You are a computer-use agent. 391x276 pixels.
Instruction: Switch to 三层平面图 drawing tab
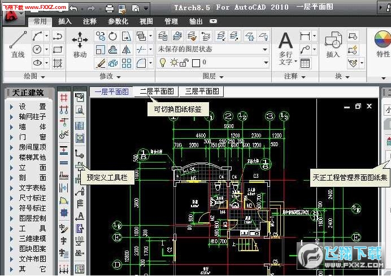[202, 91]
